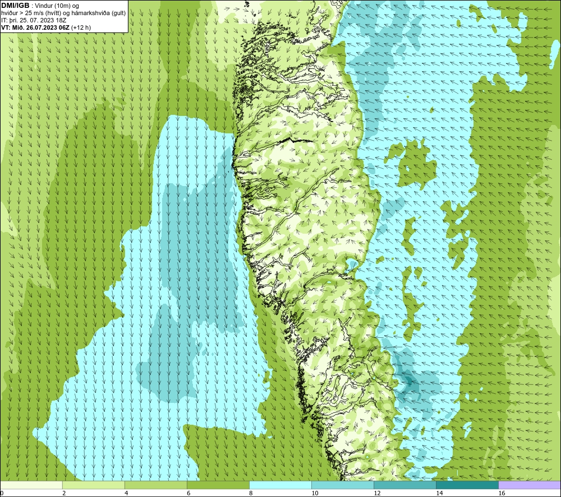Click the 2–4 m/s light green swatch
Image resolution: width=561 pixels, height=497 pixels.
pos(93,485)
